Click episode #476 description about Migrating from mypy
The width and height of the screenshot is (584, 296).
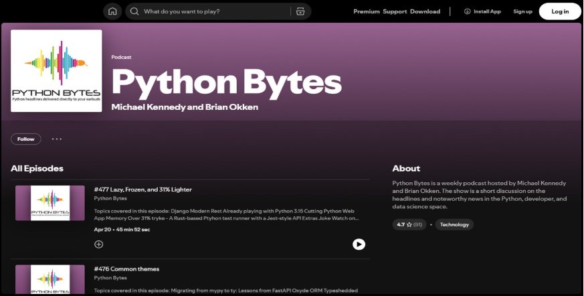click(x=225, y=291)
